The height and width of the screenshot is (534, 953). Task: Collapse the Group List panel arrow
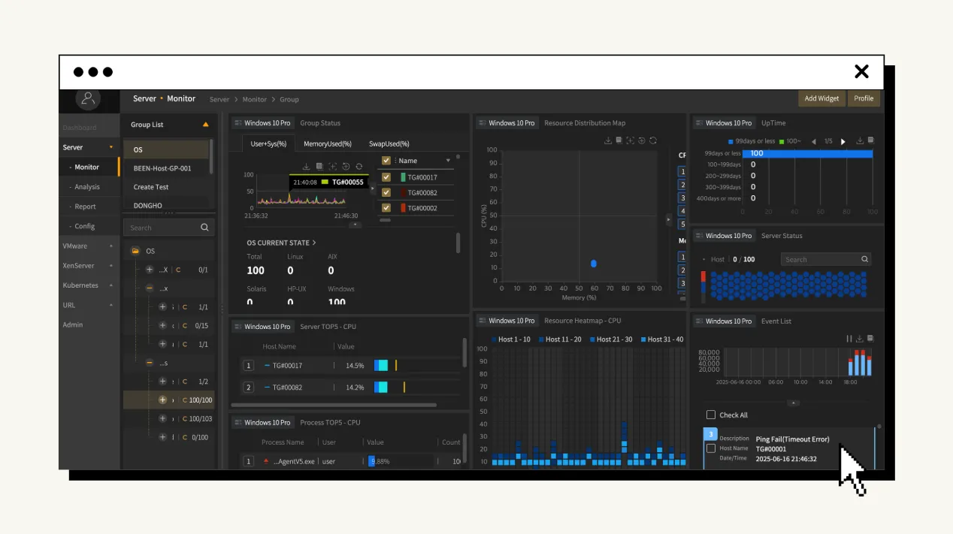[206, 125]
